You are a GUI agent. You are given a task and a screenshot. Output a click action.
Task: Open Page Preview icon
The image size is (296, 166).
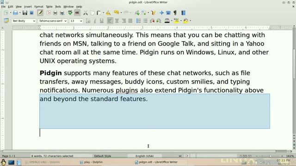tap(62, 13)
